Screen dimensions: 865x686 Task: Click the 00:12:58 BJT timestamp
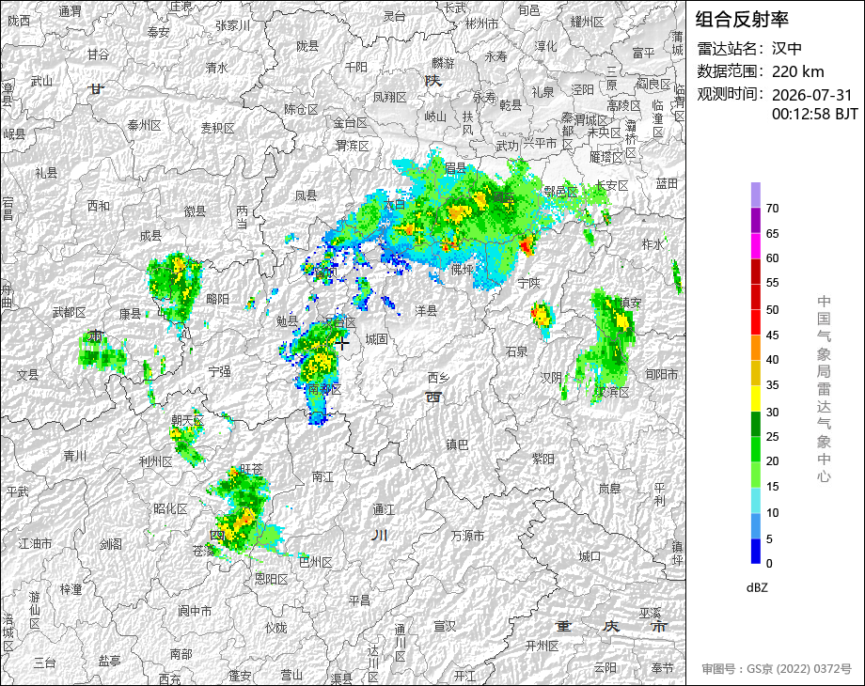815,114
